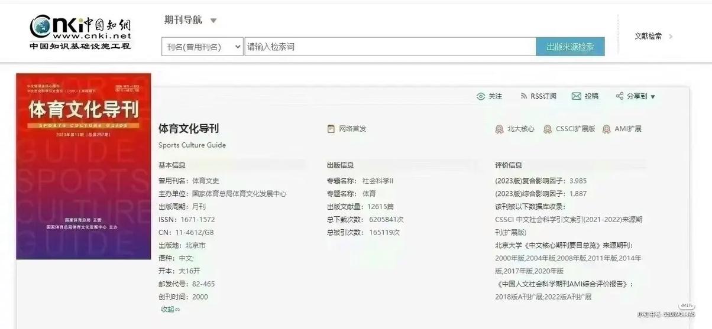The width and height of the screenshot is (712, 329).
Task: Click the chevron next to 文献检索
Action: click(x=671, y=36)
